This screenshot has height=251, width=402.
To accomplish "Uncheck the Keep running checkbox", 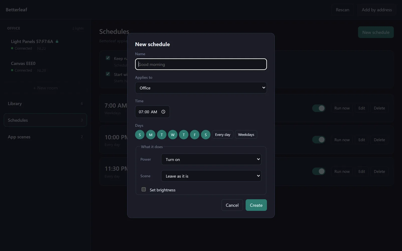I will tap(108, 58).
